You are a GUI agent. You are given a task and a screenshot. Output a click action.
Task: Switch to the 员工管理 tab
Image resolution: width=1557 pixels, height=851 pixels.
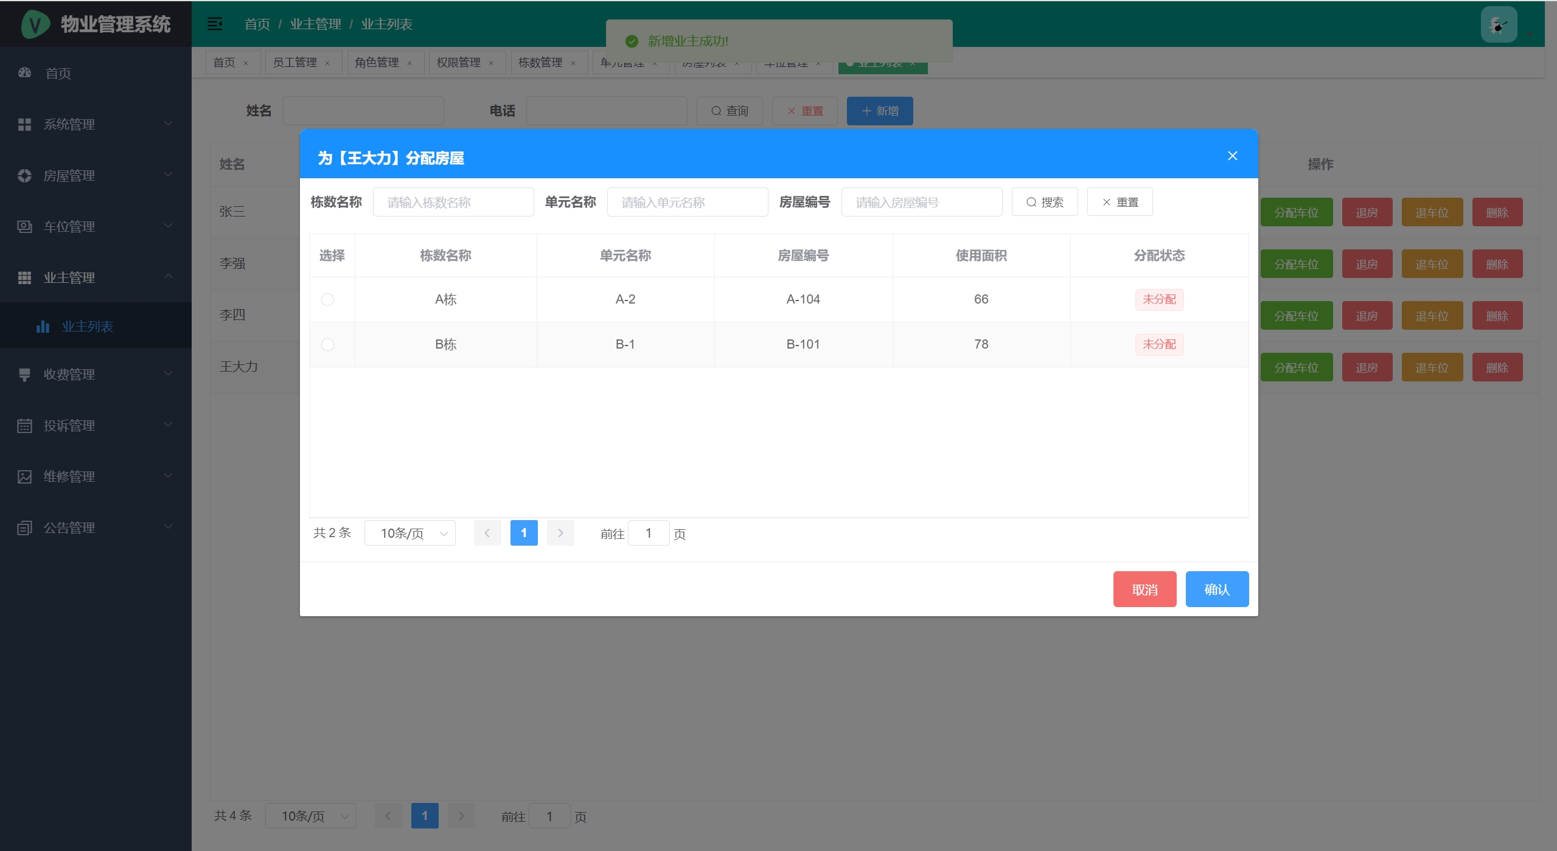[295, 62]
